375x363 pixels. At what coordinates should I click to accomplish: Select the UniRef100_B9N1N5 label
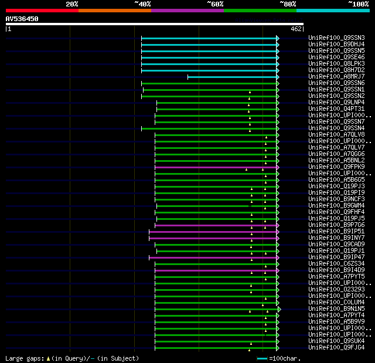[336, 309]
